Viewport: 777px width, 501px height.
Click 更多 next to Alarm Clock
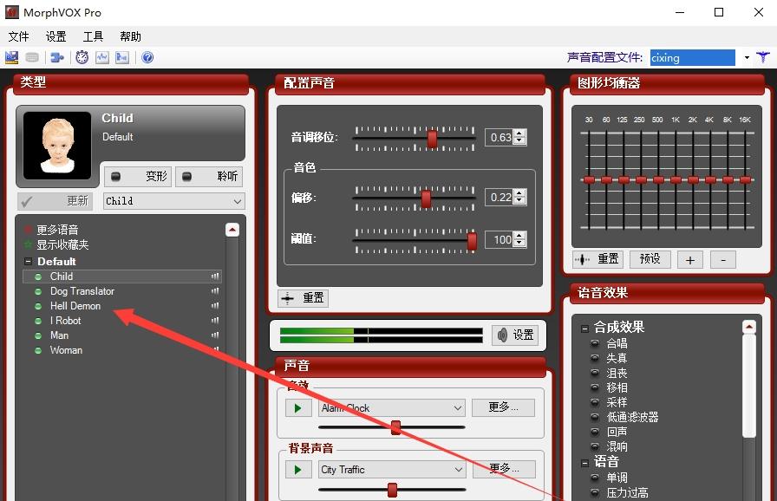coord(504,407)
